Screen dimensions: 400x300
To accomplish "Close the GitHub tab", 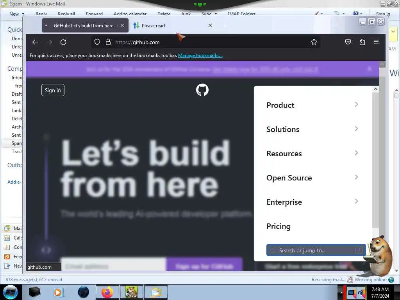I will pyautogui.click(x=122, y=25).
